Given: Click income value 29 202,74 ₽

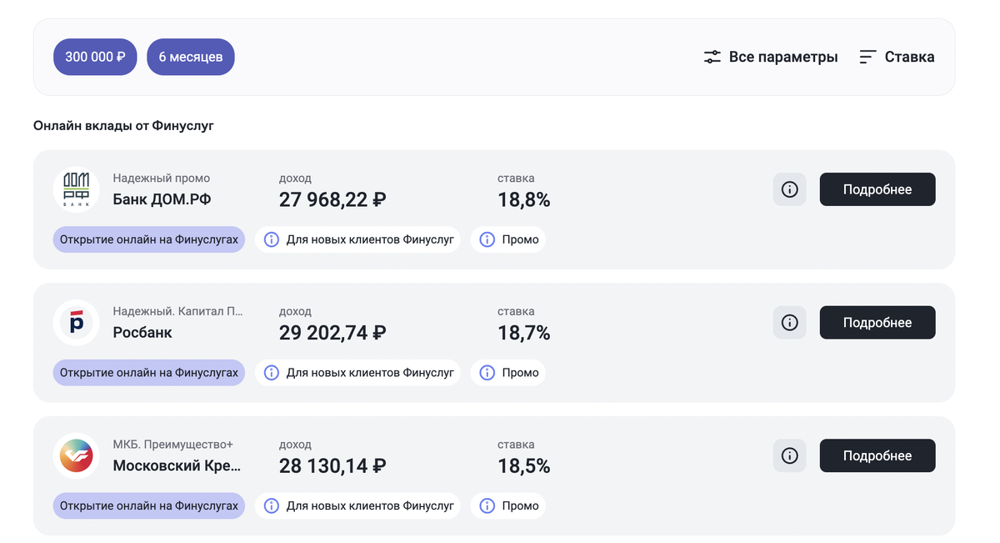Looking at the screenshot, I should pos(332,334).
